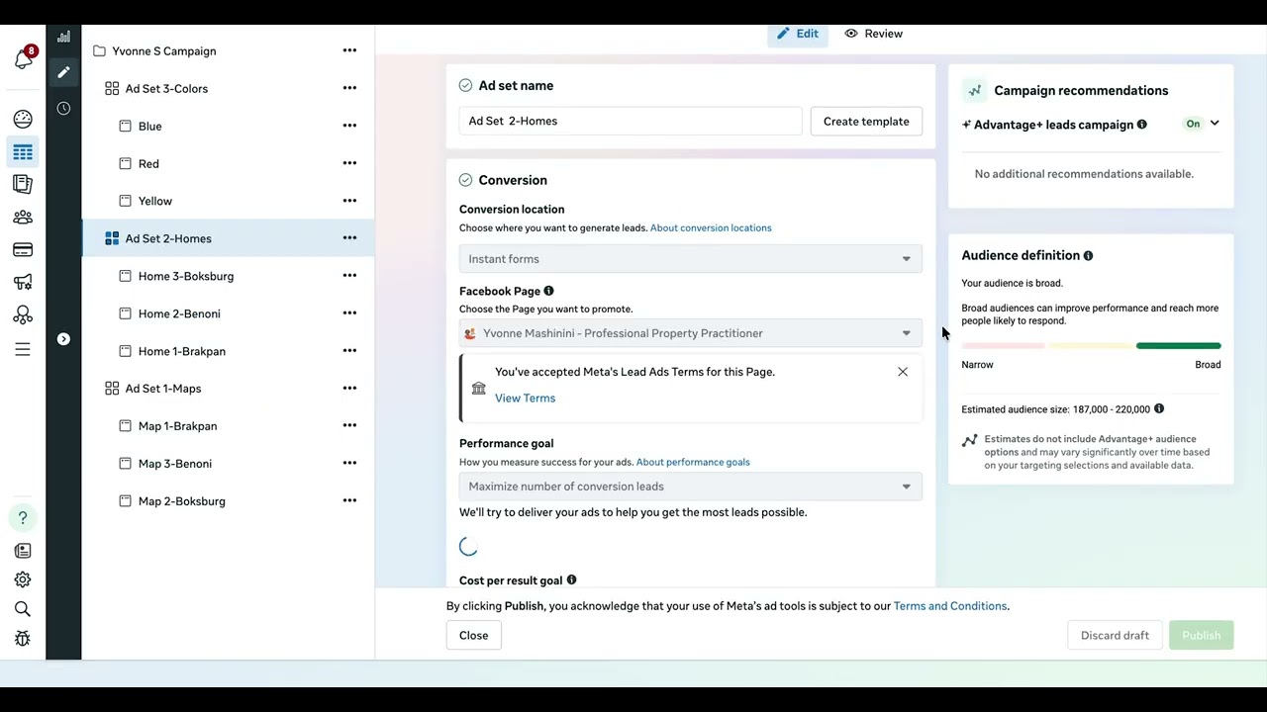Screen dimensions: 1267x712
Task: Select the Edit tab
Action: pyautogui.click(x=798, y=34)
